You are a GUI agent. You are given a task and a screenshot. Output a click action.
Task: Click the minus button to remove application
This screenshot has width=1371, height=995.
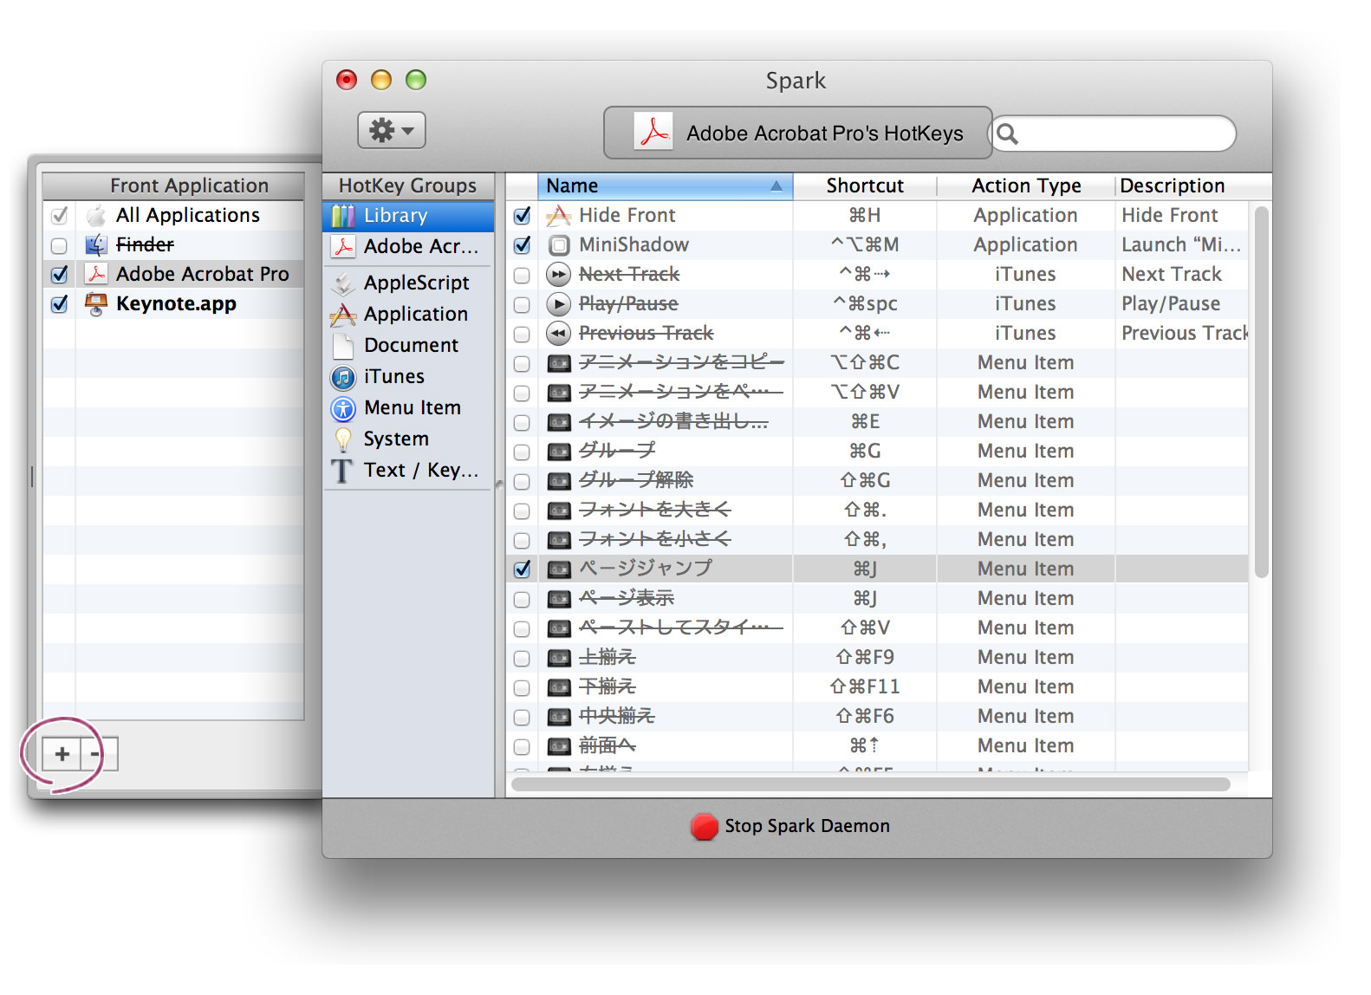point(98,754)
